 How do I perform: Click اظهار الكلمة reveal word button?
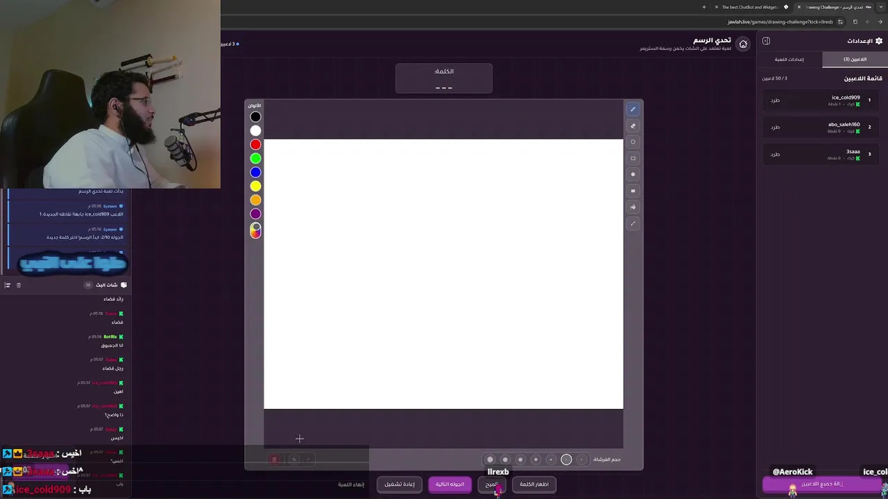(x=534, y=484)
